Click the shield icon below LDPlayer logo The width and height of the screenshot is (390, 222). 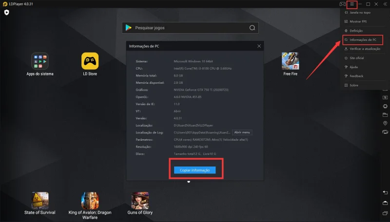pyautogui.click(x=7, y=12)
